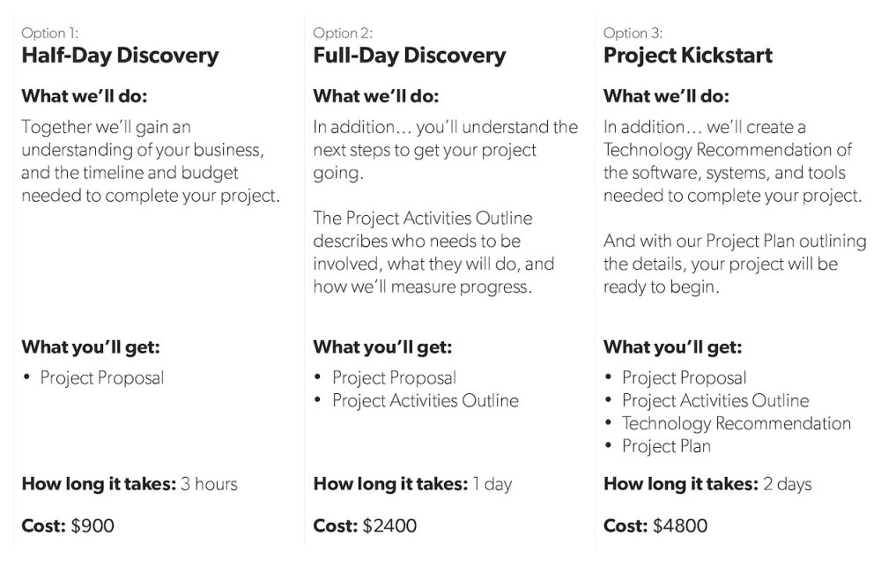Select the Option 1 label
This screenshot has height=566, width=881.
(49, 34)
